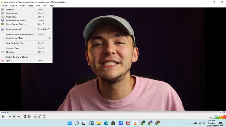Open extended settings equalizer button

click(x=29, y=116)
